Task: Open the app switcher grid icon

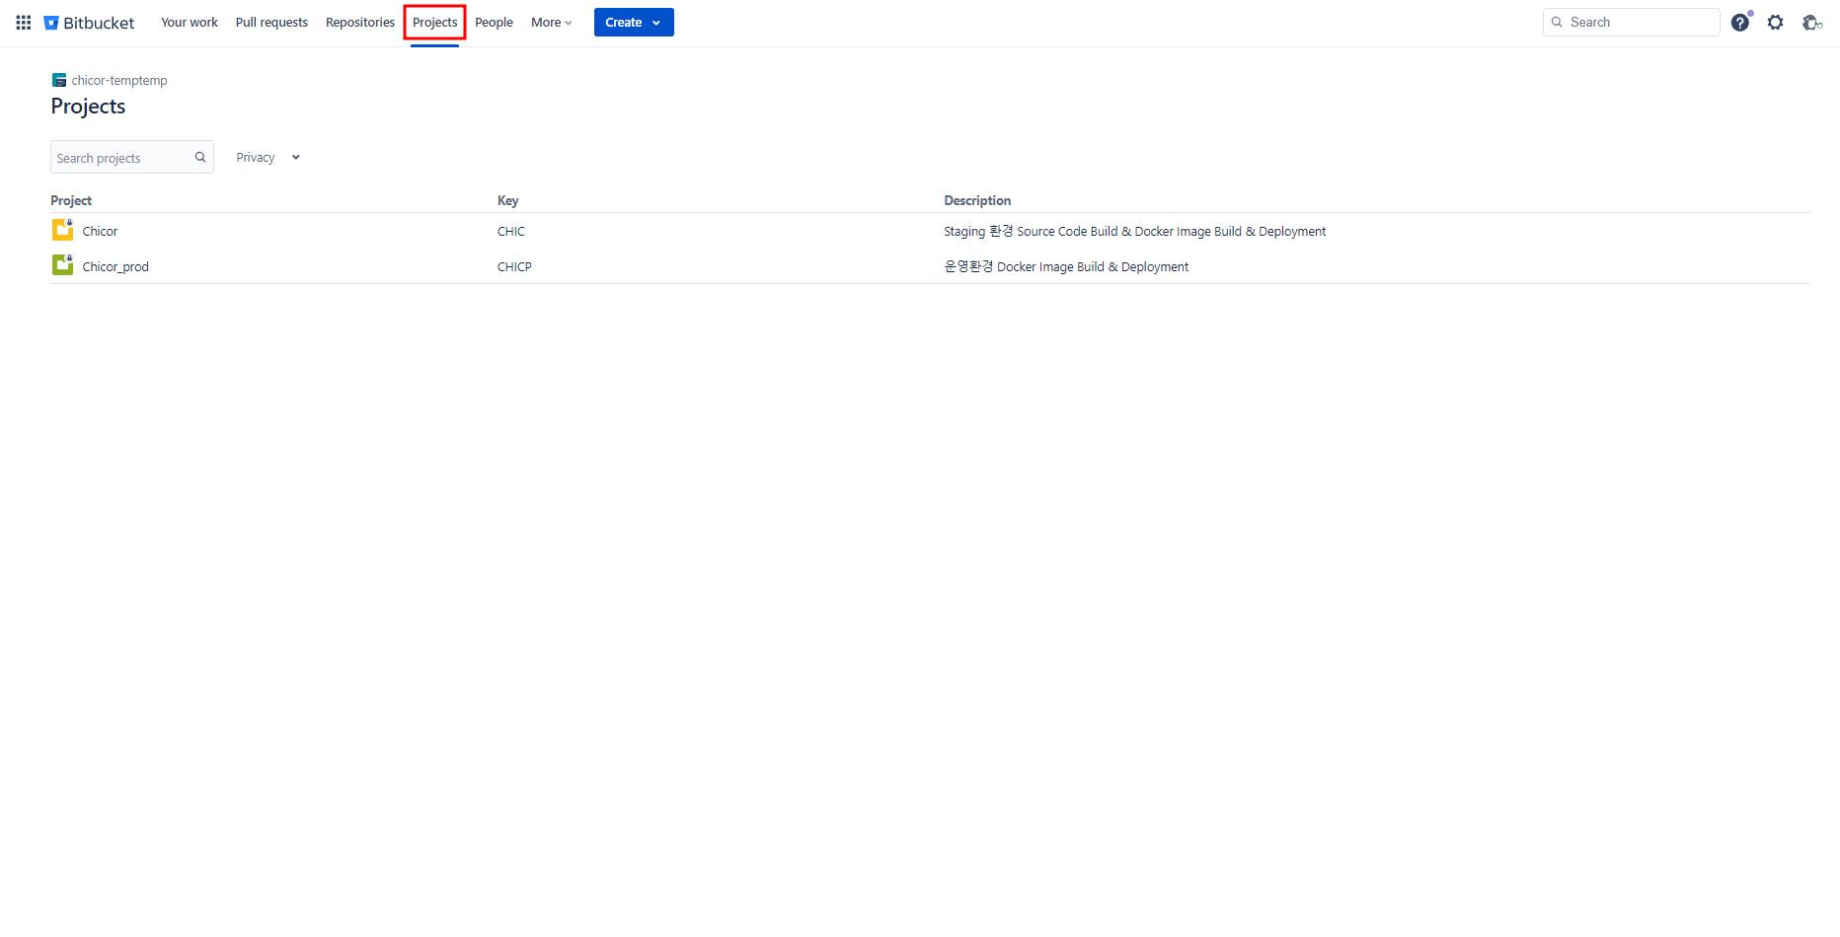Action: [x=24, y=23]
